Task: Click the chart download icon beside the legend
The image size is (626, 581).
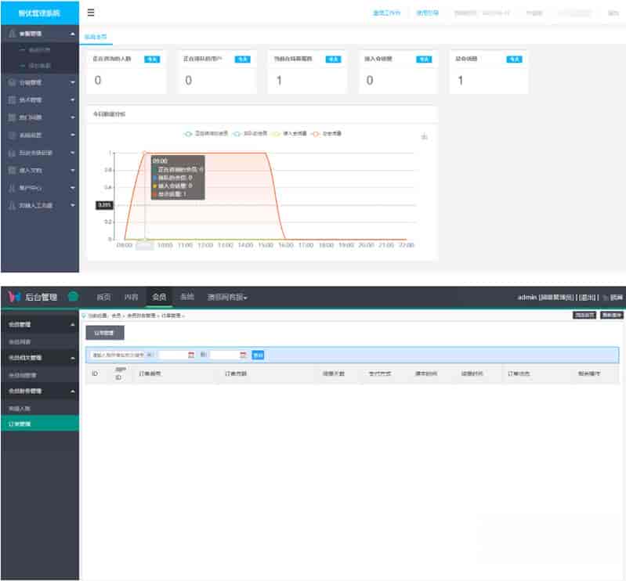Action: 424,137
